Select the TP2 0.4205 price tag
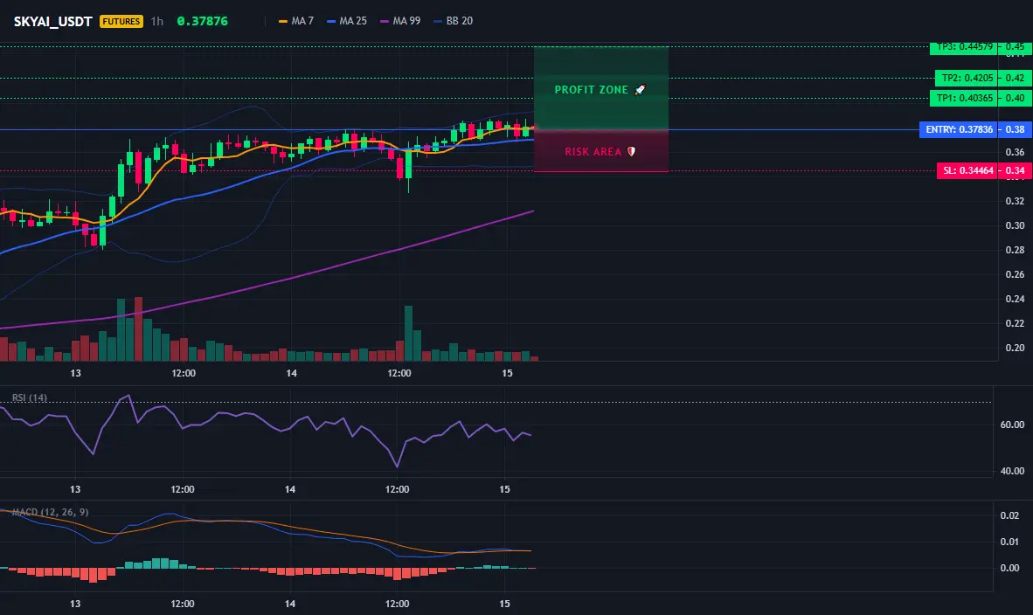This screenshot has width=1033, height=615. tap(967, 78)
